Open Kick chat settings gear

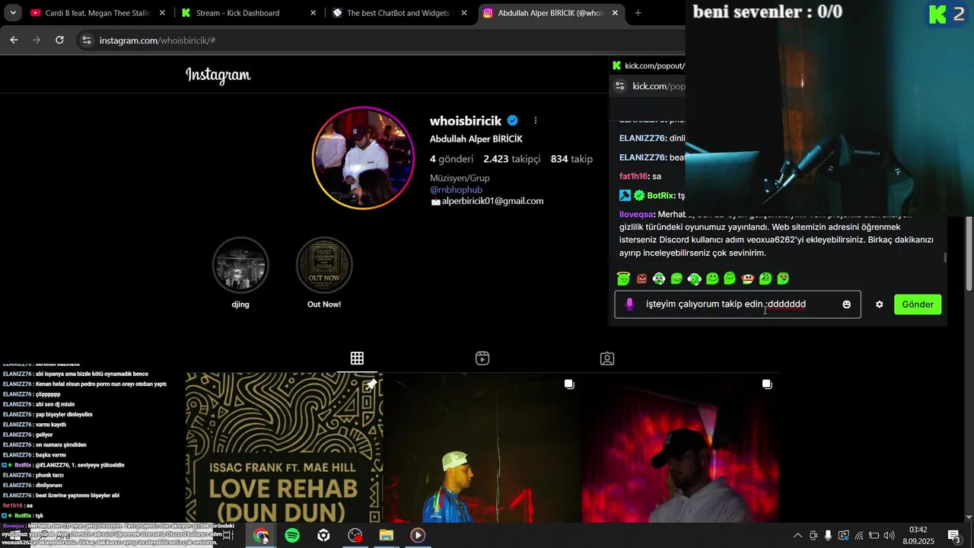[x=880, y=304]
